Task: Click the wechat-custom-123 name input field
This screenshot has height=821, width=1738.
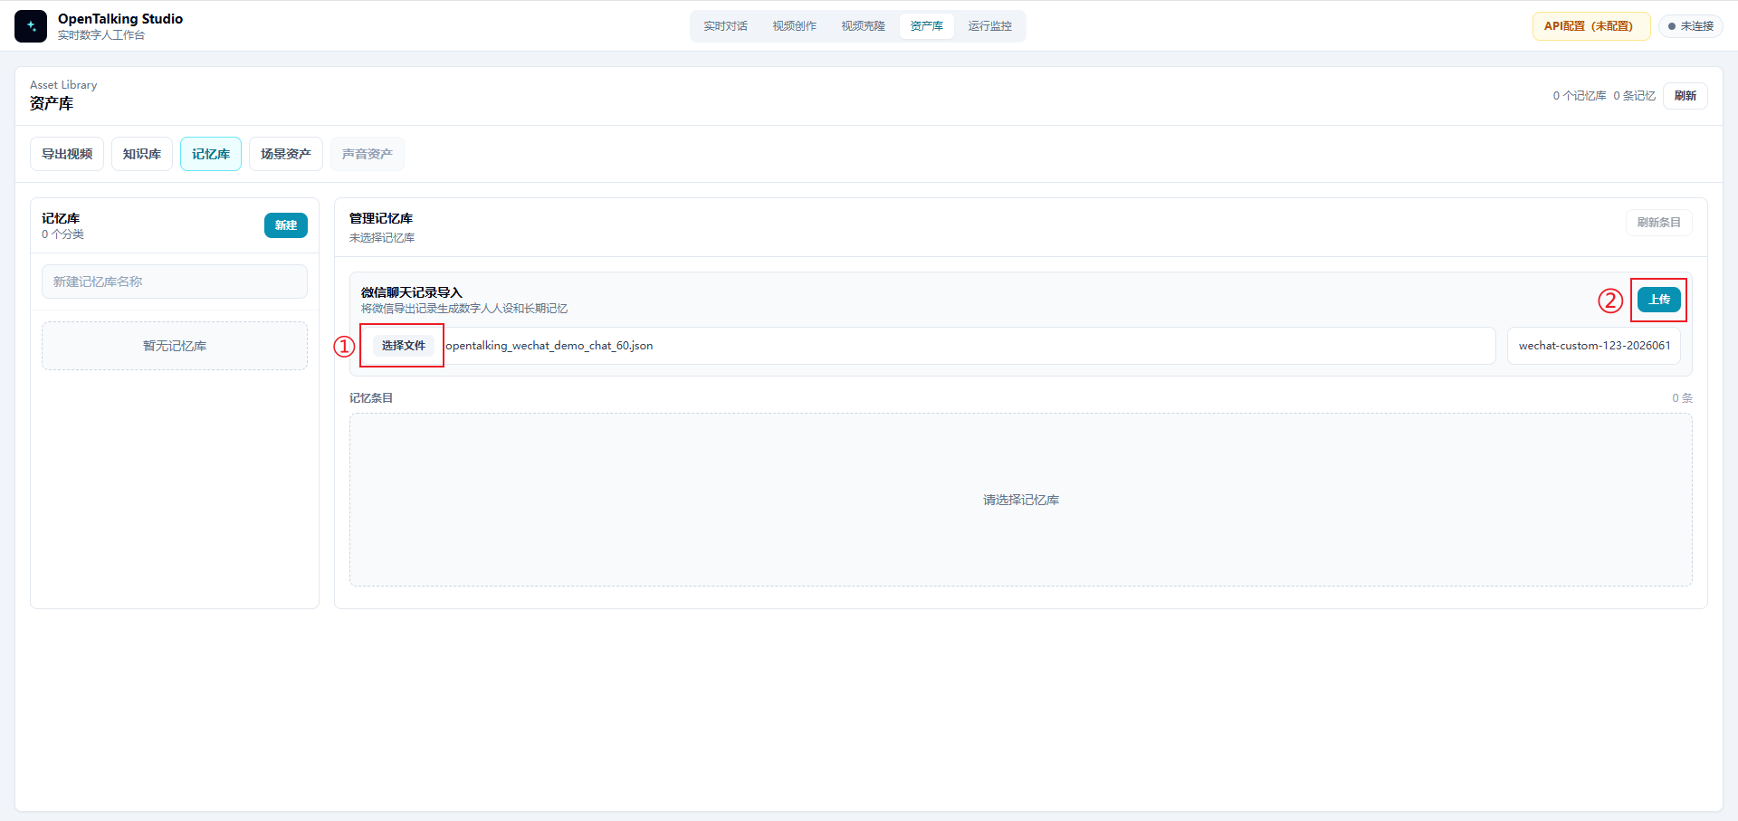Action: 1594,346
